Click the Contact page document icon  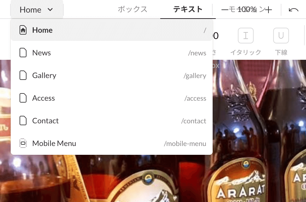pos(23,121)
